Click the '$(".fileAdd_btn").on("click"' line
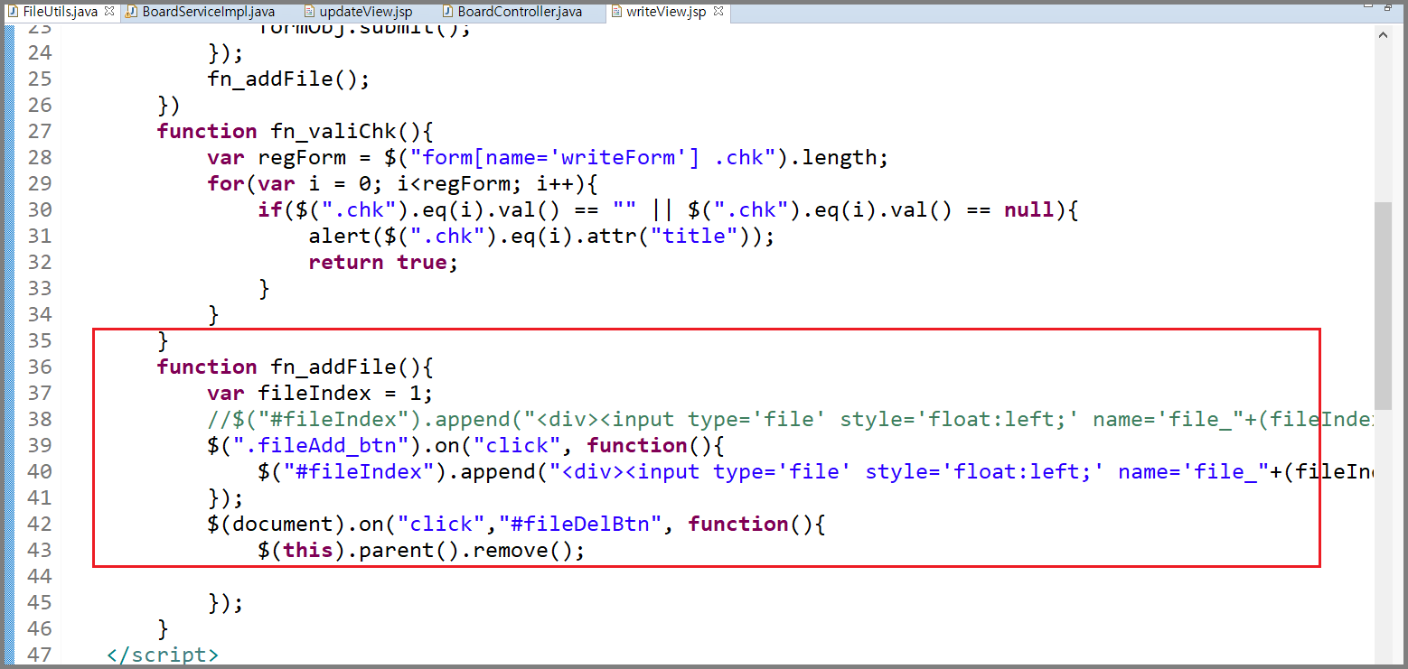The width and height of the screenshot is (1408, 669). pos(466,445)
